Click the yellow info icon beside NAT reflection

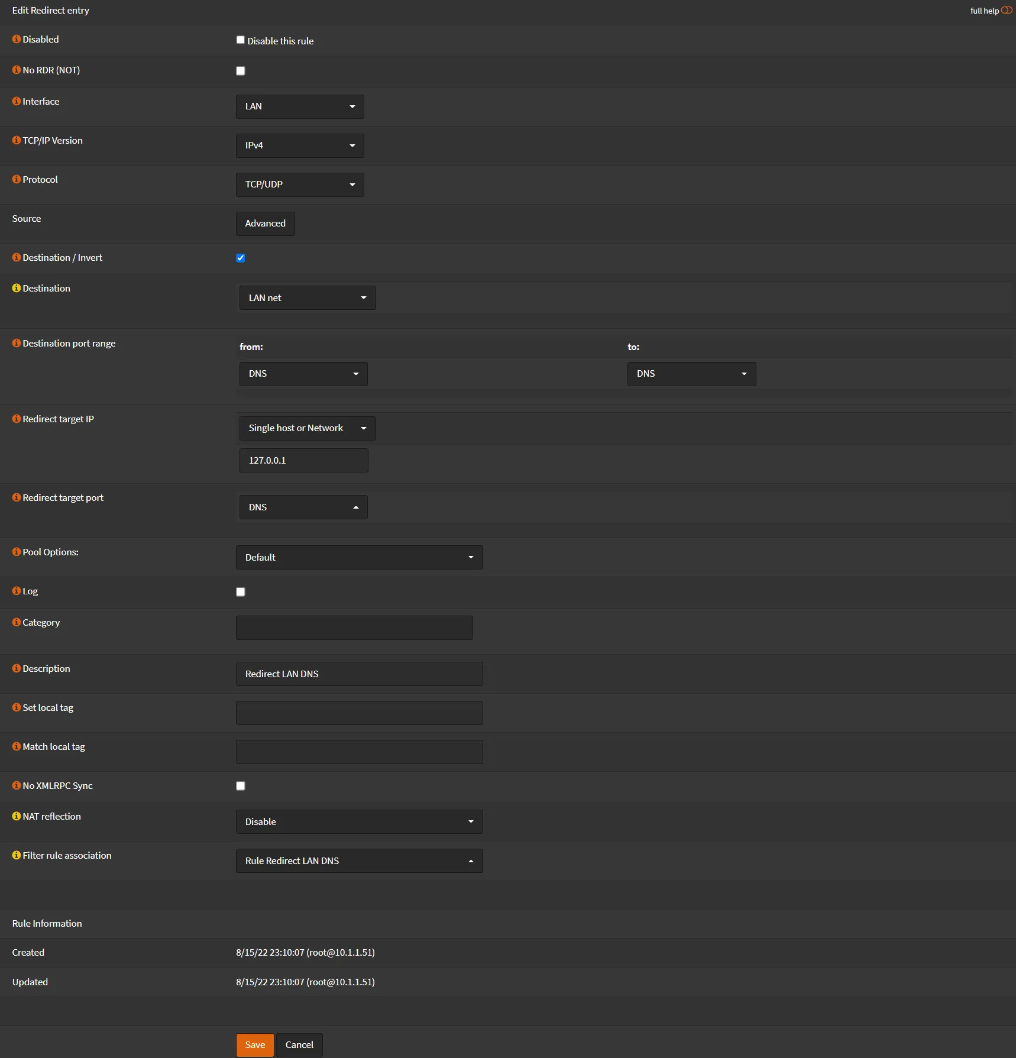(x=17, y=816)
